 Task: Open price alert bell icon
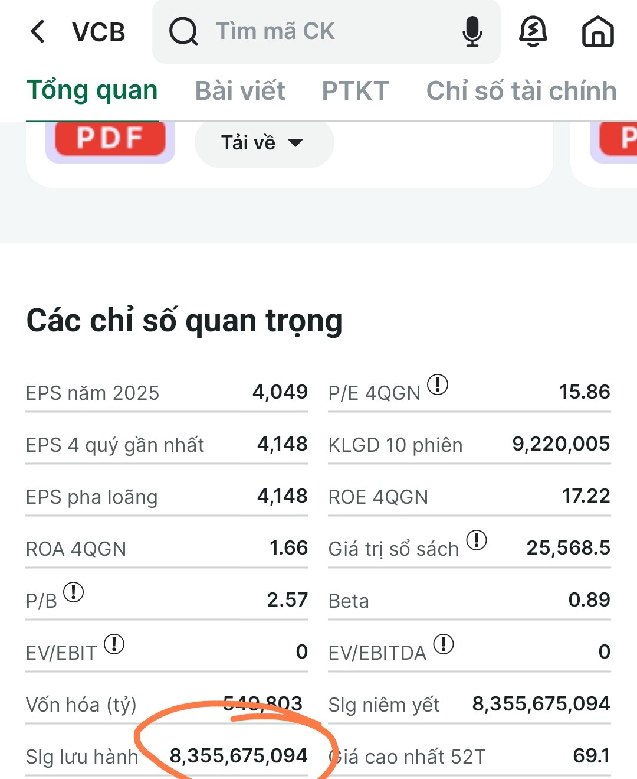click(533, 31)
